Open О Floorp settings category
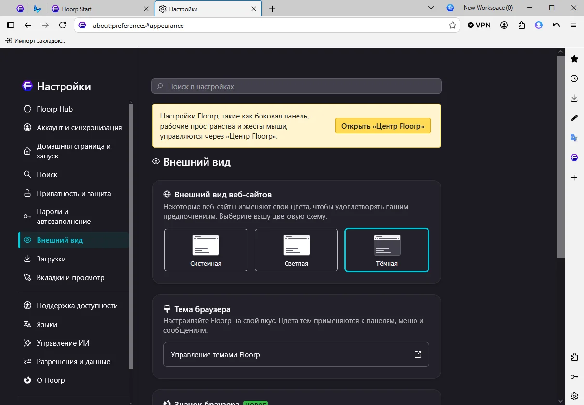The image size is (584, 405). pos(73,380)
